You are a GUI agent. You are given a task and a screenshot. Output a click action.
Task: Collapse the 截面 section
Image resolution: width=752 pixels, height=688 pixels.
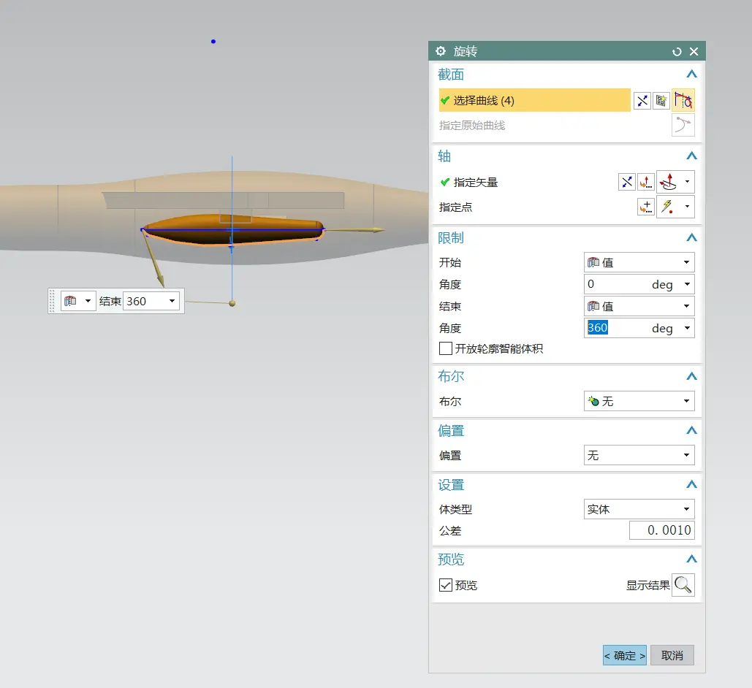[x=691, y=74]
